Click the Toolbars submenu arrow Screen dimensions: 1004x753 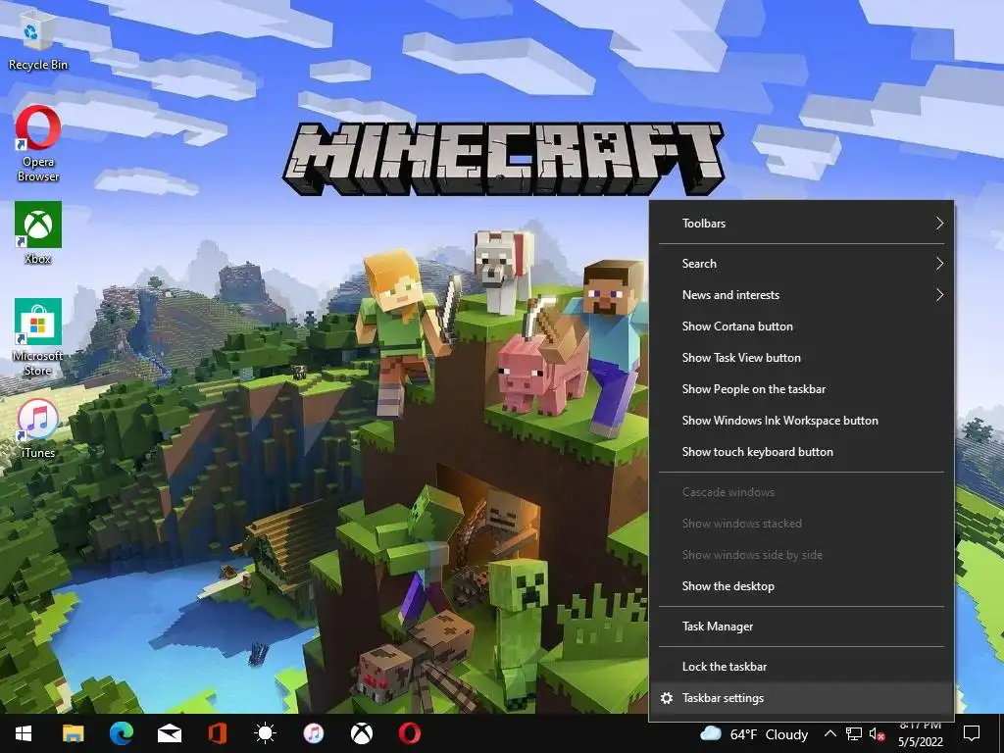(939, 223)
